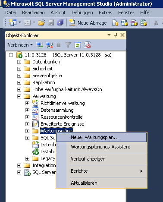Viewport: 163px width, 202px height.
Task: Click the Open File folder toolbar icon
Action: pos(41,22)
